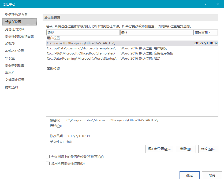The width and height of the screenshot is (224, 182).
Task: Click the 2017/7/1 10:39 date cell in list
Action: pos(206,43)
